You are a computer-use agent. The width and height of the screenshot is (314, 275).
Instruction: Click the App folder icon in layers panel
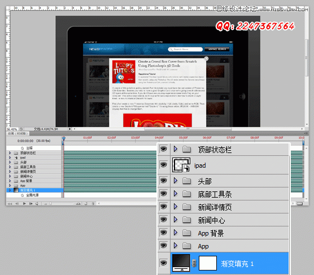[186, 246]
